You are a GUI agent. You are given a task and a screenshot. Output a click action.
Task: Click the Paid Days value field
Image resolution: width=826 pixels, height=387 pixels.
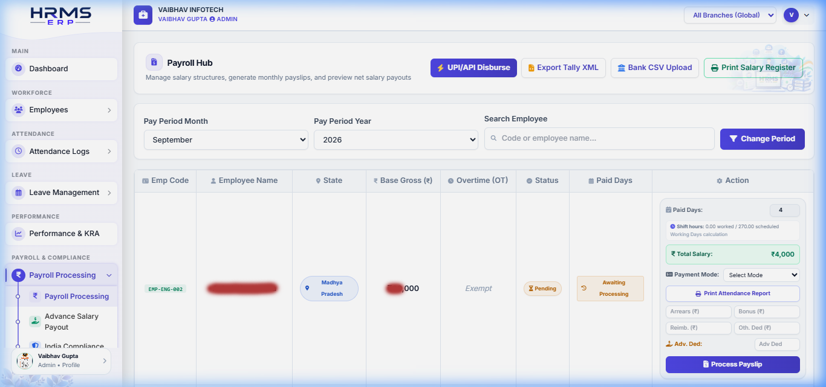pos(784,210)
